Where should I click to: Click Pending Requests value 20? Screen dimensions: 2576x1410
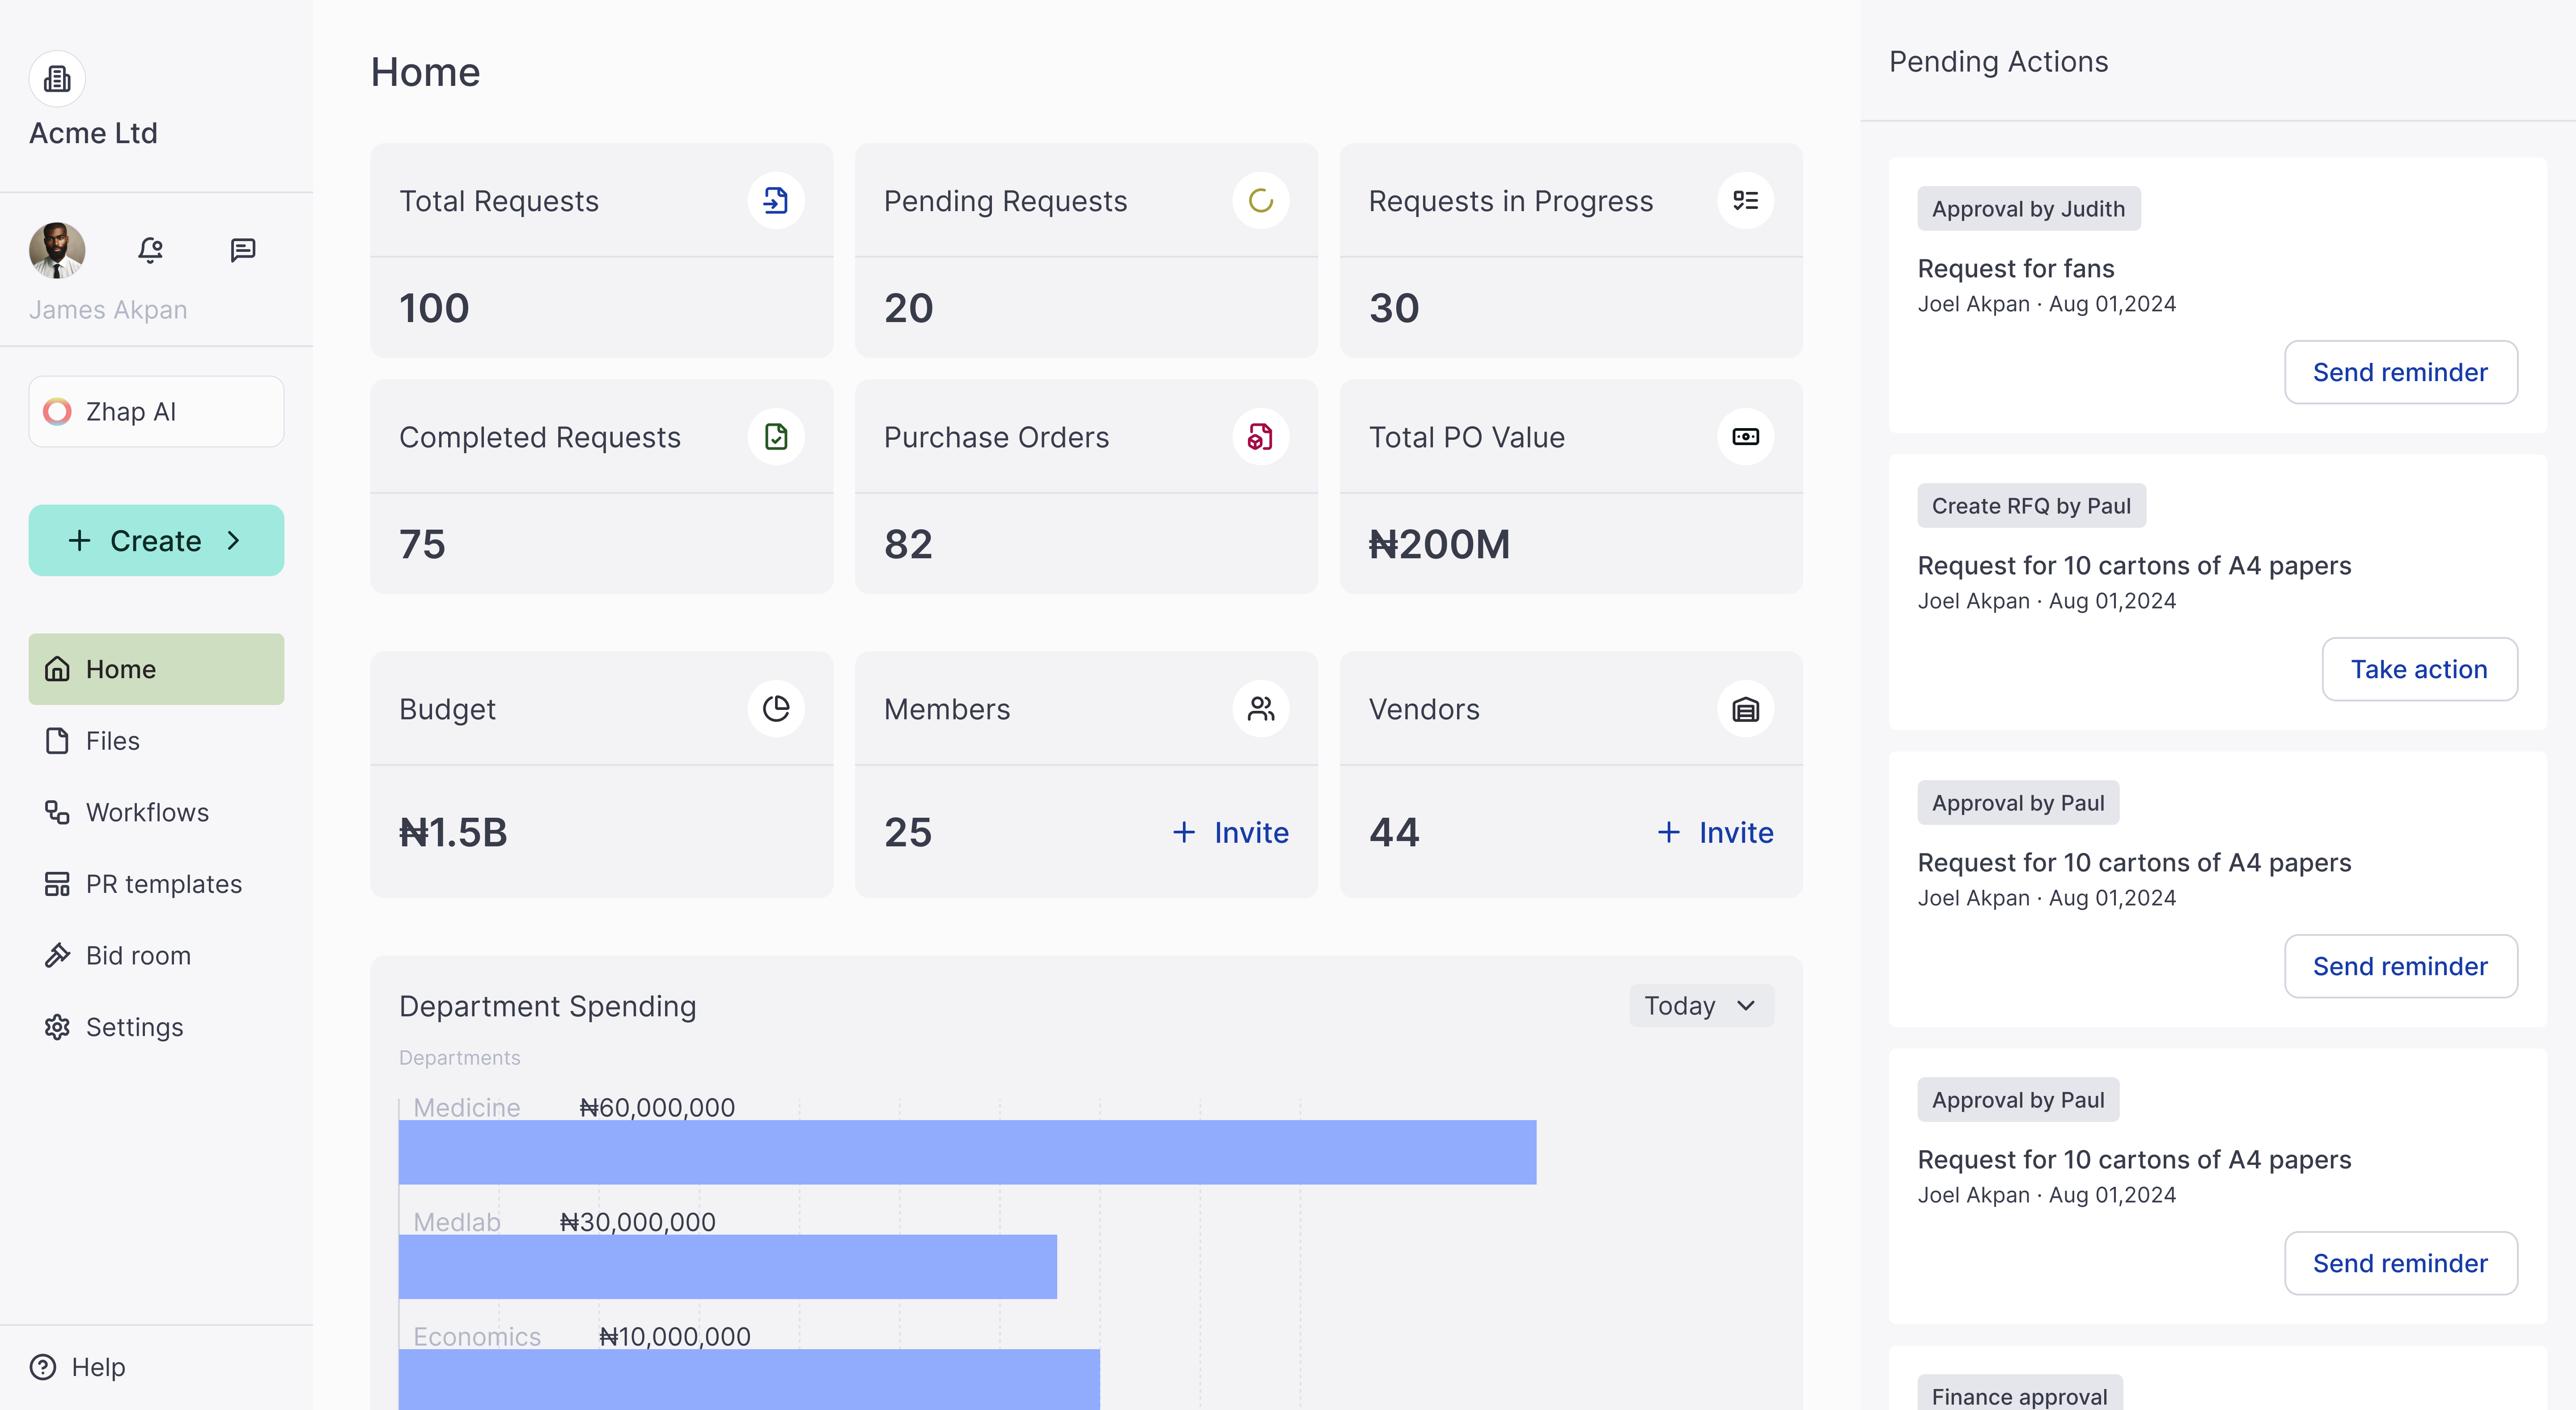click(908, 308)
